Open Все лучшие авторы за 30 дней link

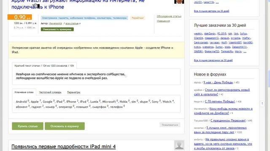211,11
